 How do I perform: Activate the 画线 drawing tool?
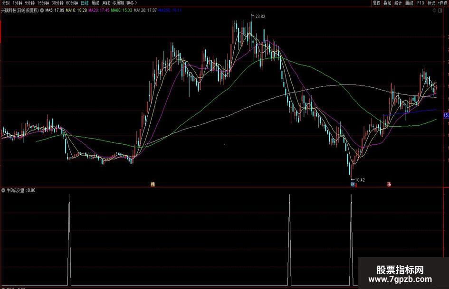point(409,3)
